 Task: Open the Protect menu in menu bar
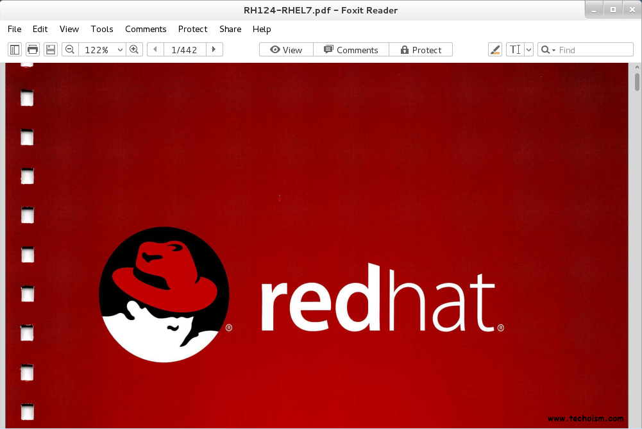pos(193,29)
